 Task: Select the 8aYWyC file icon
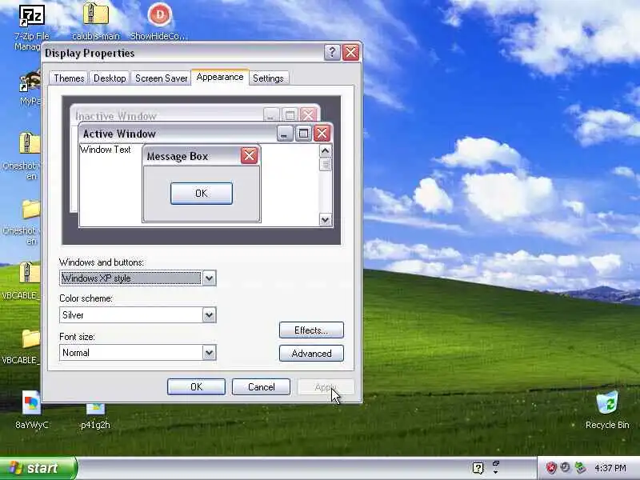[31, 403]
